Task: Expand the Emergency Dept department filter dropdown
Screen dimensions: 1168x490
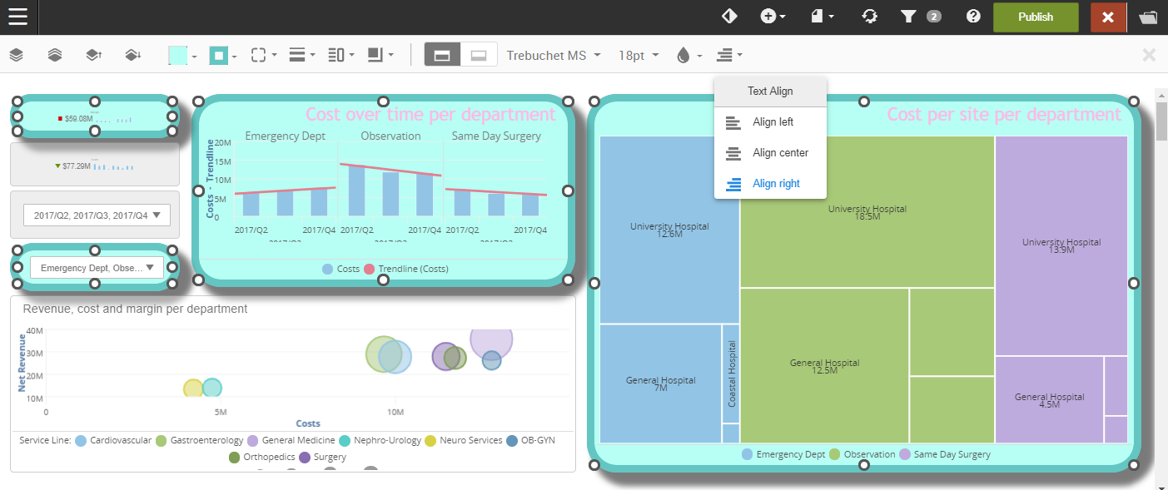Action: (97, 268)
